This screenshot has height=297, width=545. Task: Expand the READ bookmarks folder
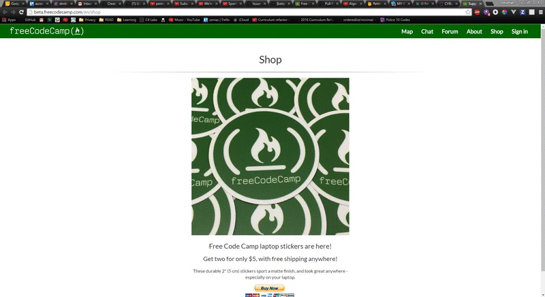106,20
